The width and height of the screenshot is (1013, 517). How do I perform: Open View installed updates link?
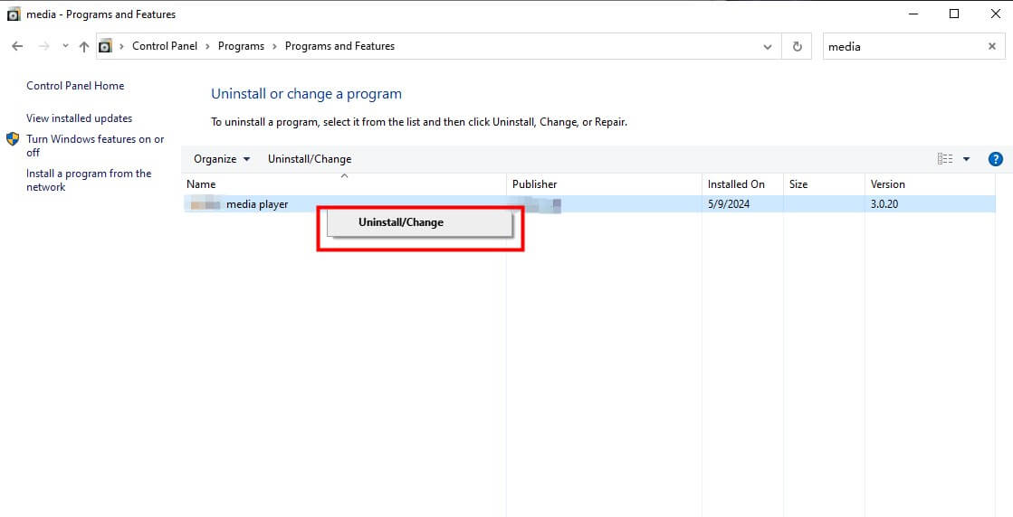(x=79, y=118)
